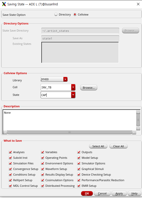Disable the MDL Control Setup checkbox

(10, 186)
